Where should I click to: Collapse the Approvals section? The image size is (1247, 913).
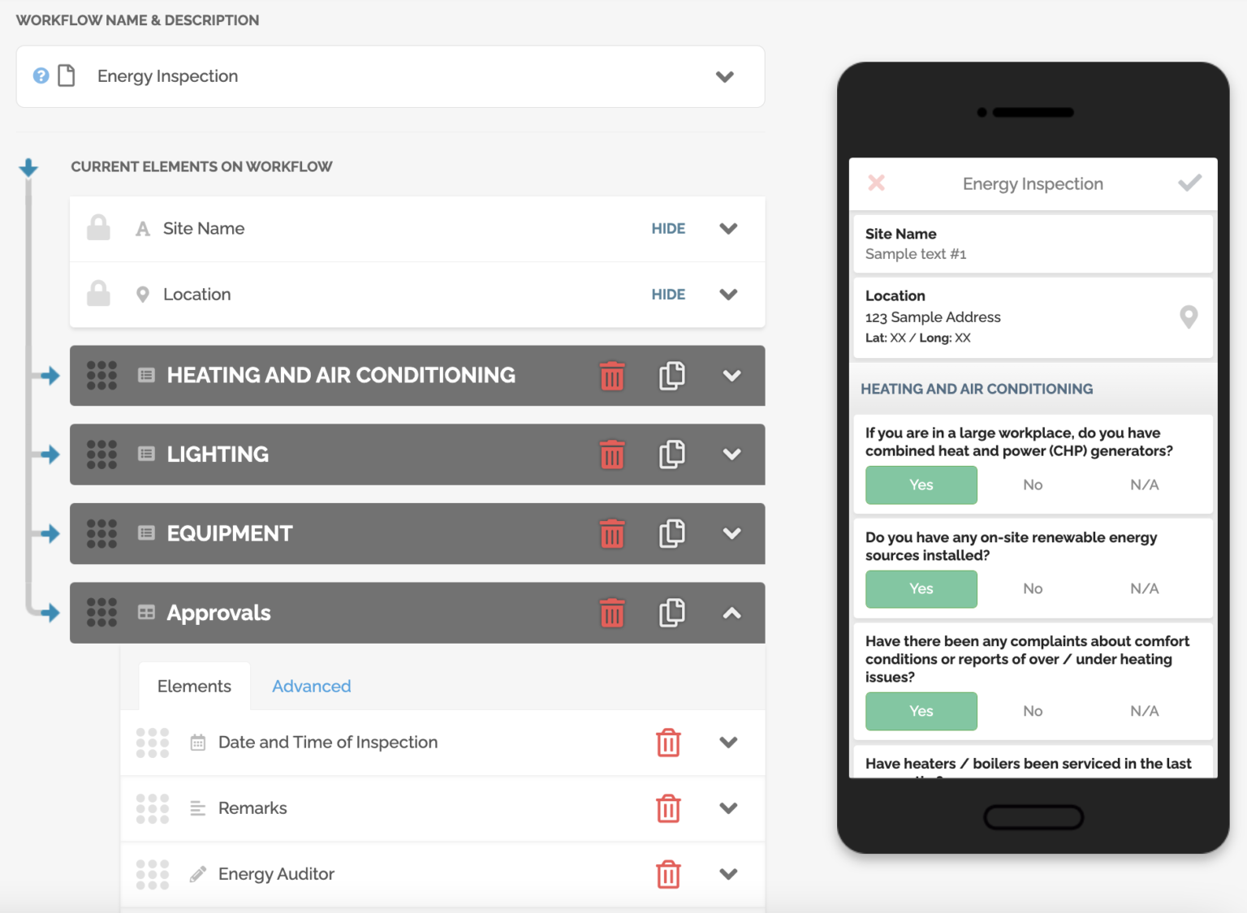point(731,614)
